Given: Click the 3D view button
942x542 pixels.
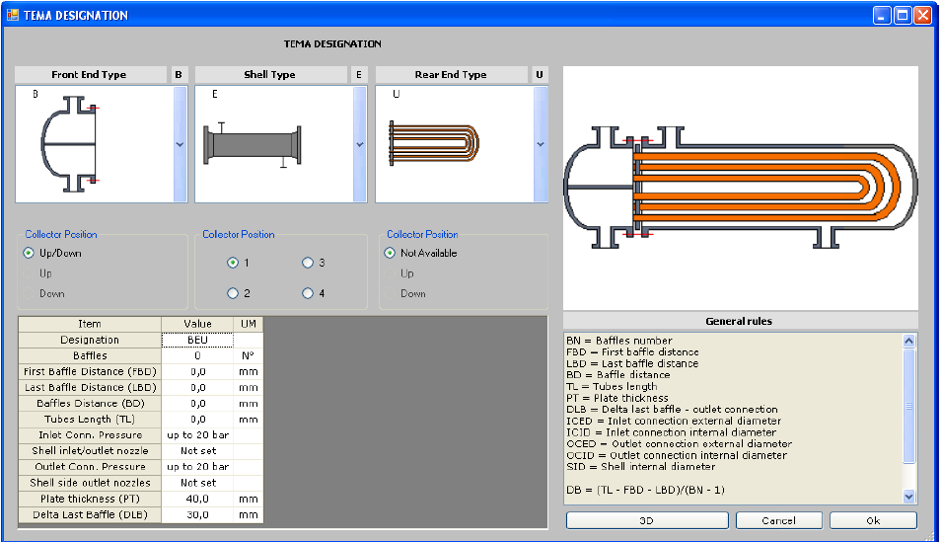Looking at the screenshot, I should click(x=647, y=520).
